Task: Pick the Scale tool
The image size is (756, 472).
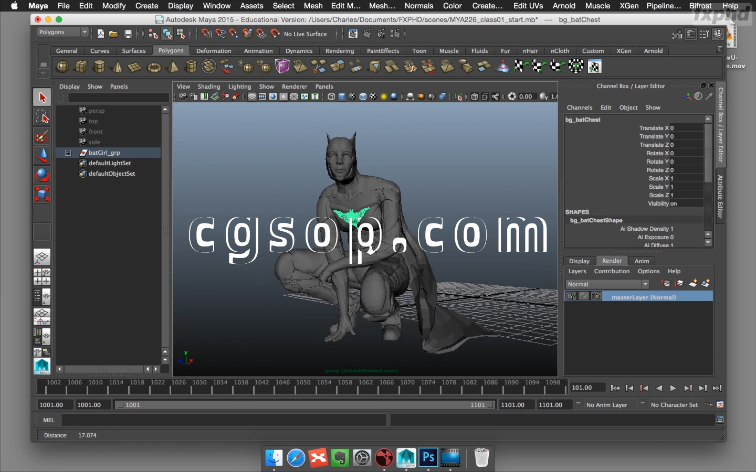Action: pos(42,194)
